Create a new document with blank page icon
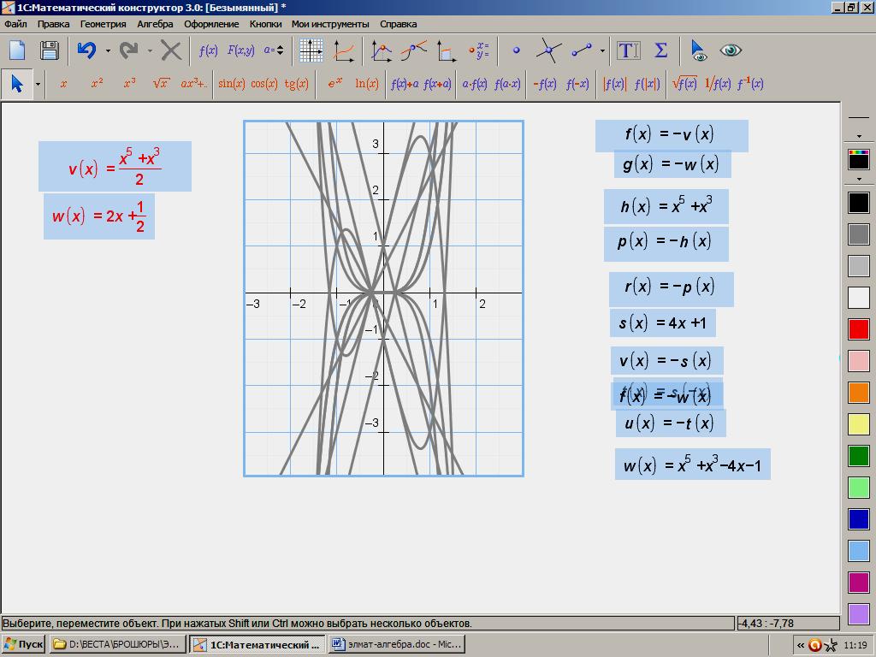876x657 pixels. click(x=17, y=50)
